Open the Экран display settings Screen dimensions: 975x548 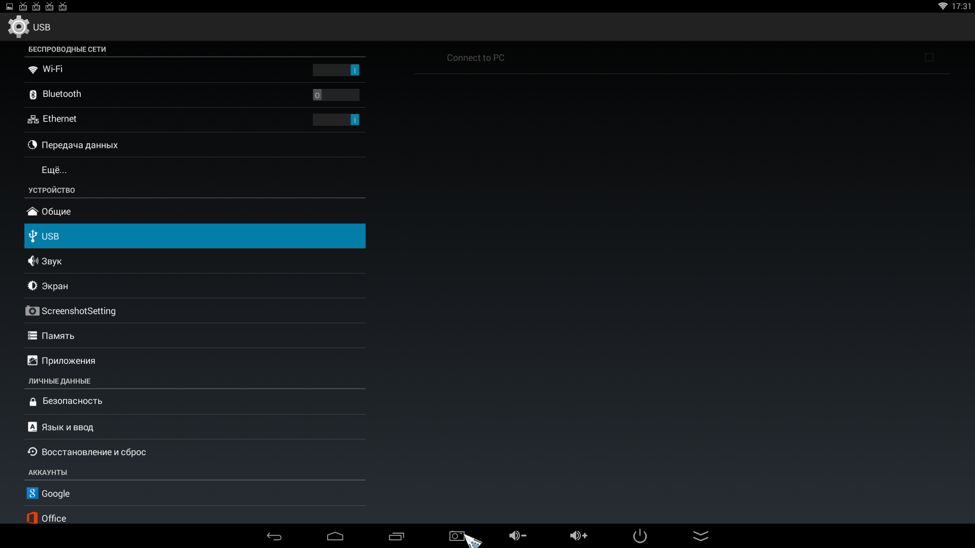[55, 286]
